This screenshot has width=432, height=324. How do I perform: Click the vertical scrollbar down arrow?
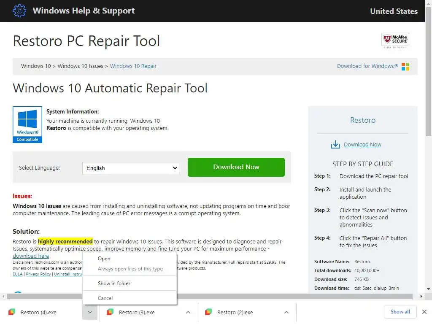click(429, 289)
